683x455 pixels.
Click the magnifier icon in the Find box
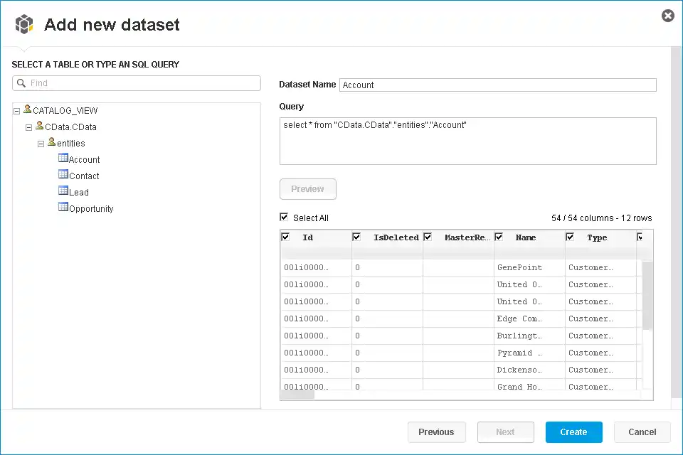(x=21, y=83)
